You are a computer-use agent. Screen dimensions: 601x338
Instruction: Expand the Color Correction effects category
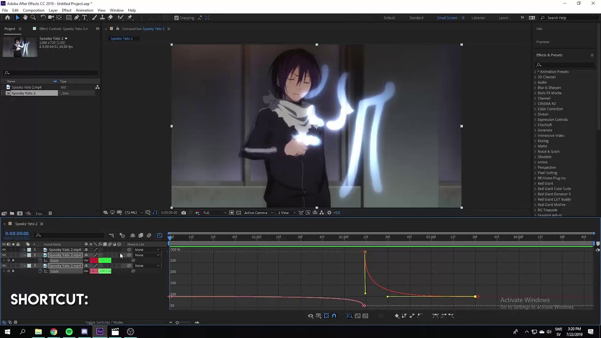[x=550, y=109]
